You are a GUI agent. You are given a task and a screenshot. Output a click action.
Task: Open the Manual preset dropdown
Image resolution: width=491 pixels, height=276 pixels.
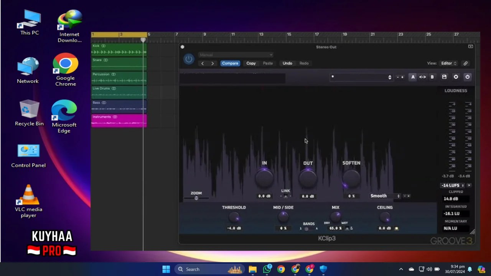coord(236,55)
